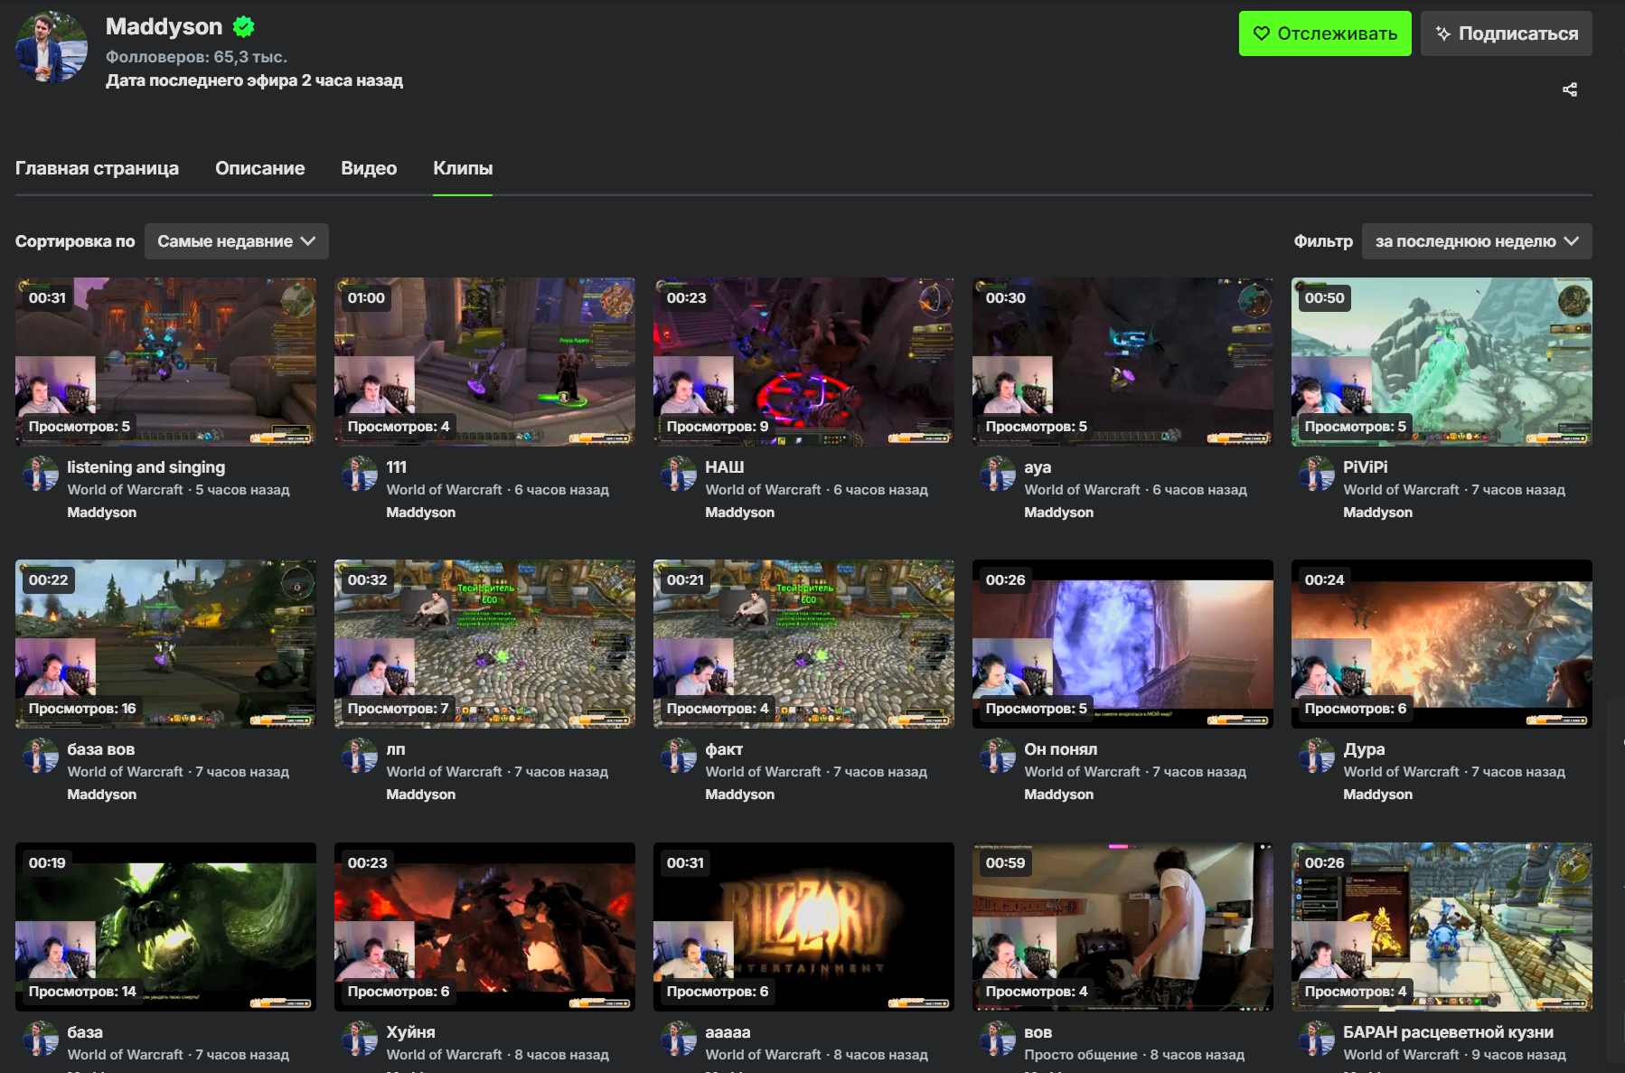Click the green verified badge next to Maddyson
This screenshot has width=1625, height=1073.
coord(243,27)
